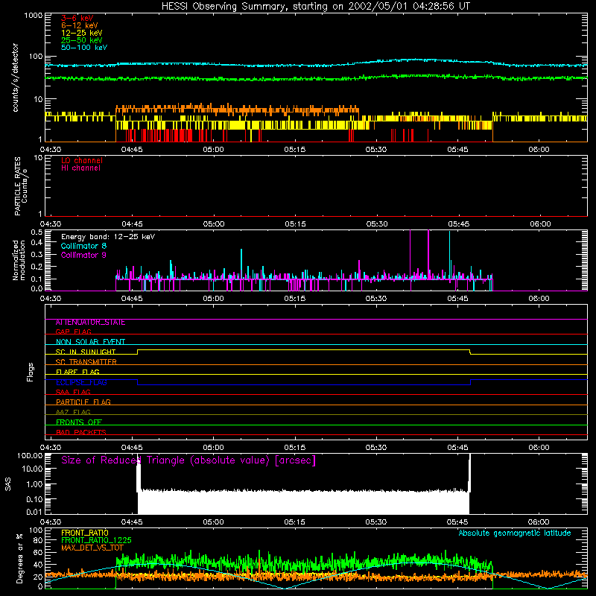The height and width of the screenshot is (596, 596).
Task: Select the green FRONT_RATIO_1225 legend label
Action: coord(96,540)
